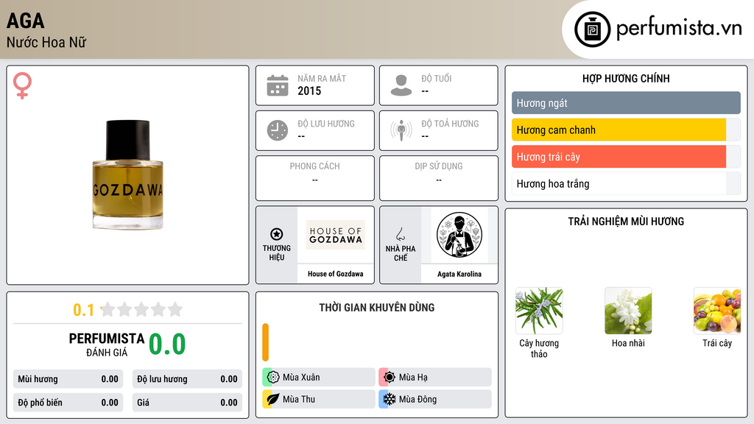The image size is (754, 424).
Task: Open the House of Gozdawa brand name link
Action: pyautogui.click(x=336, y=274)
